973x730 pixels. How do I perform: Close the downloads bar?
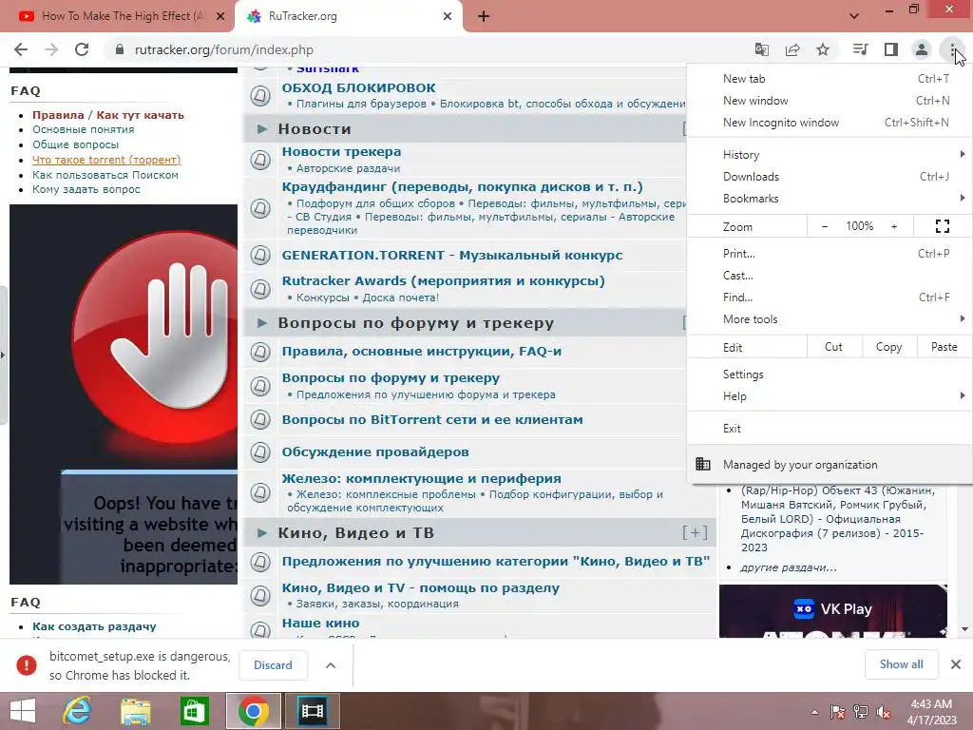(x=956, y=664)
